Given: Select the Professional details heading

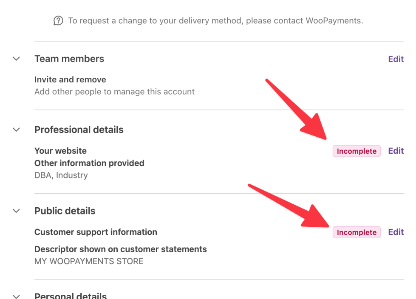Looking at the screenshot, I should pyautogui.click(x=79, y=130).
